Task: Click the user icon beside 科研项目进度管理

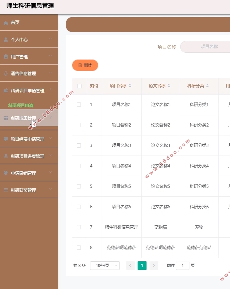Action: tap(6, 156)
